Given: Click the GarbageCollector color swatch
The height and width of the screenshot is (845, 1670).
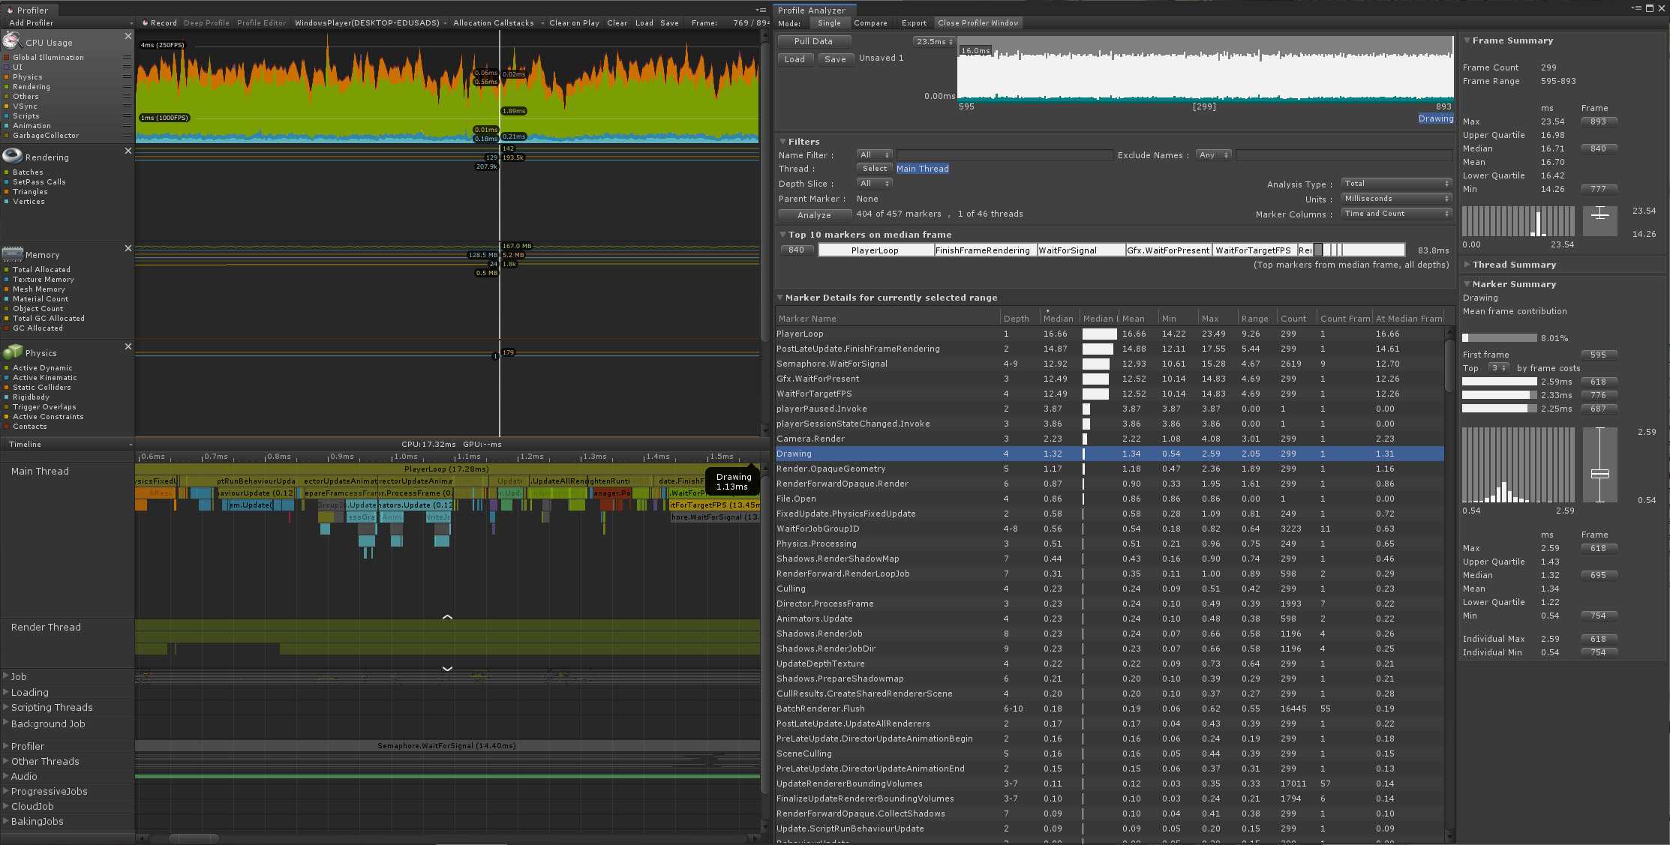Looking at the screenshot, I should [x=6, y=136].
